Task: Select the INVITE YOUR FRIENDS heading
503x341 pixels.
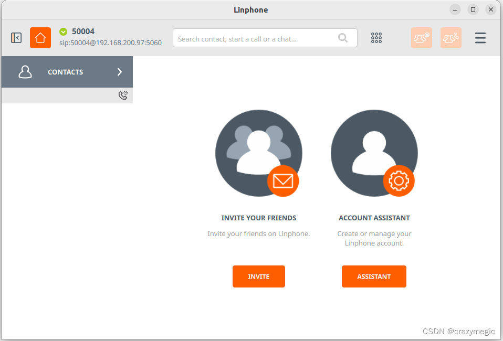Action: (259, 218)
